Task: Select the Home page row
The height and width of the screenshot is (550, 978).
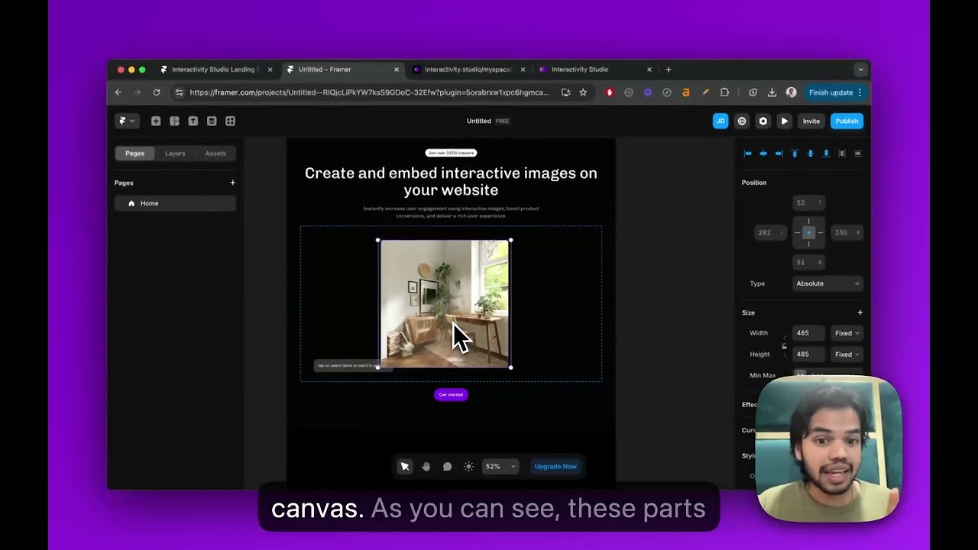Action: pos(175,203)
